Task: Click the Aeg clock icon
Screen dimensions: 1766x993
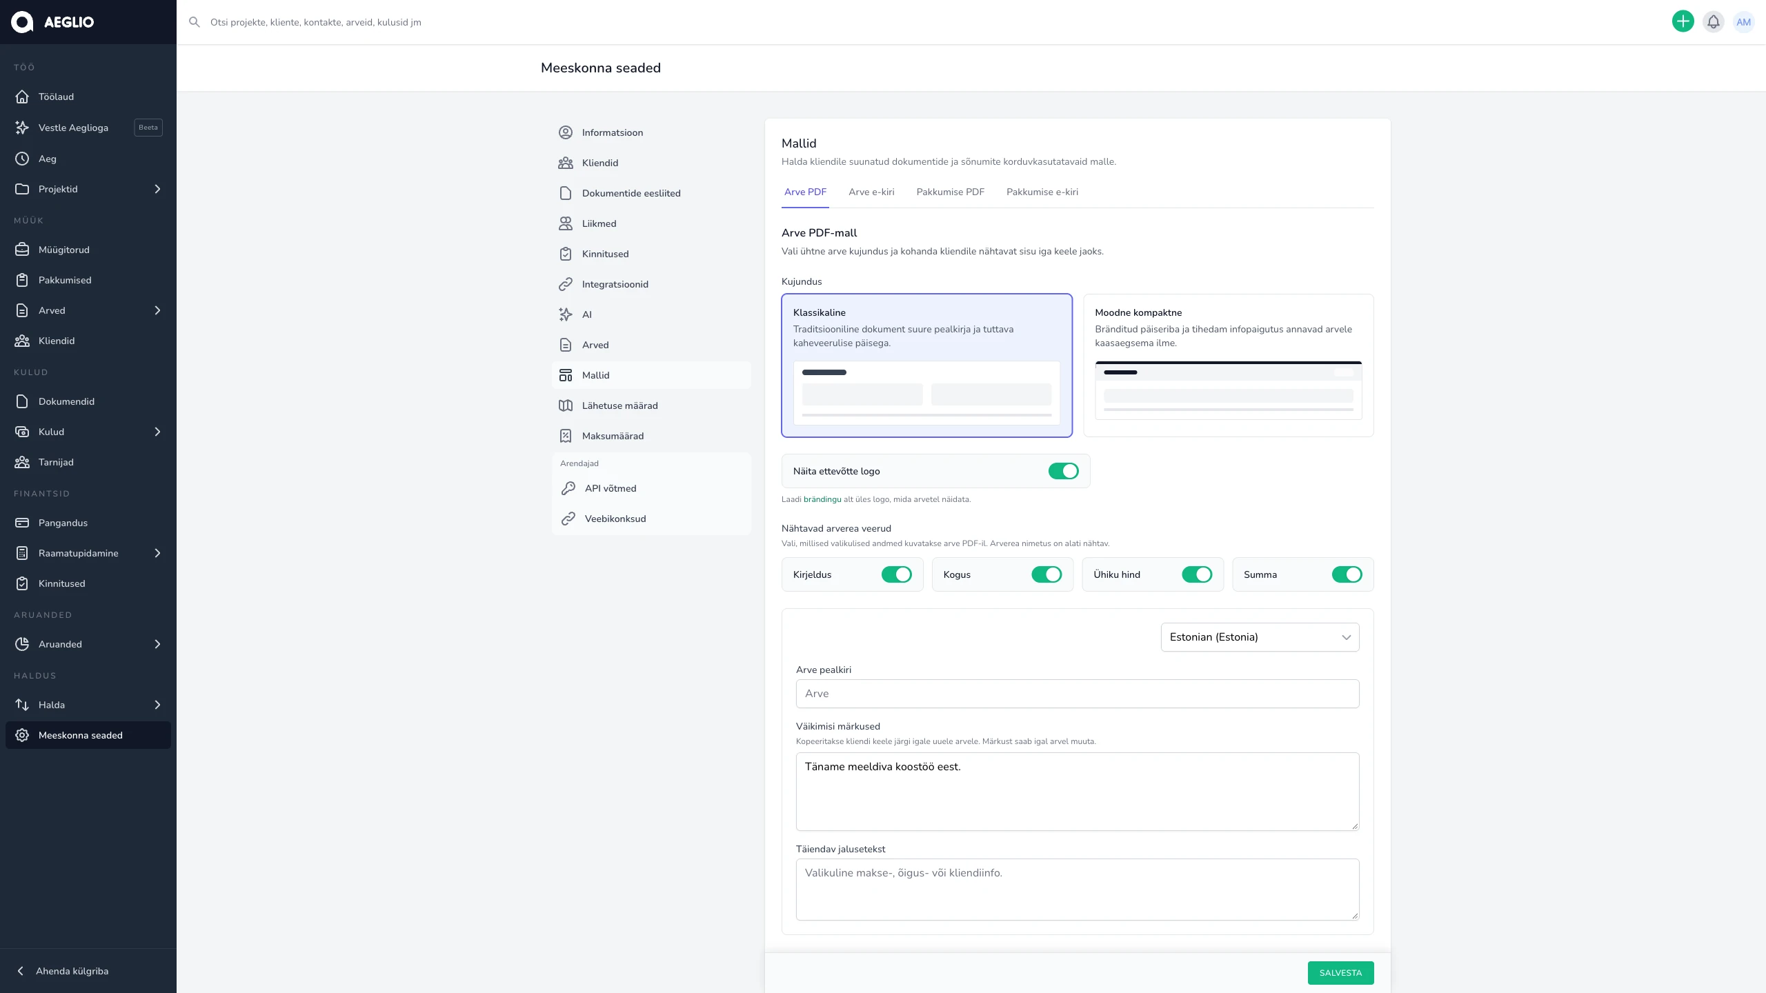Action: (22, 159)
